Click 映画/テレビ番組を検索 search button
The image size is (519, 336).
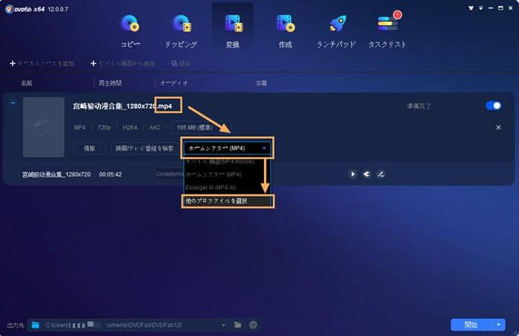145,148
